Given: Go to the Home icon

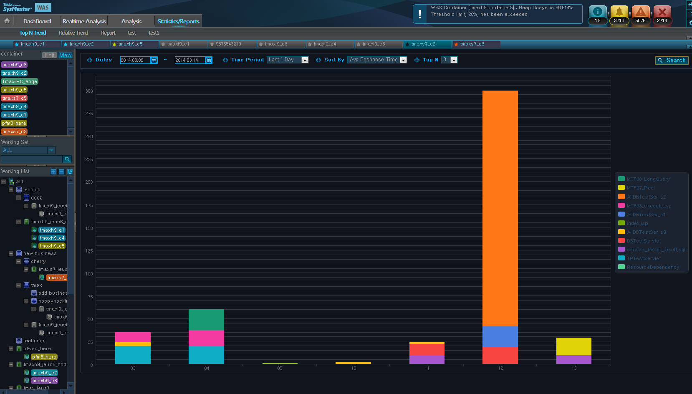Looking at the screenshot, I should coord(7,21).
